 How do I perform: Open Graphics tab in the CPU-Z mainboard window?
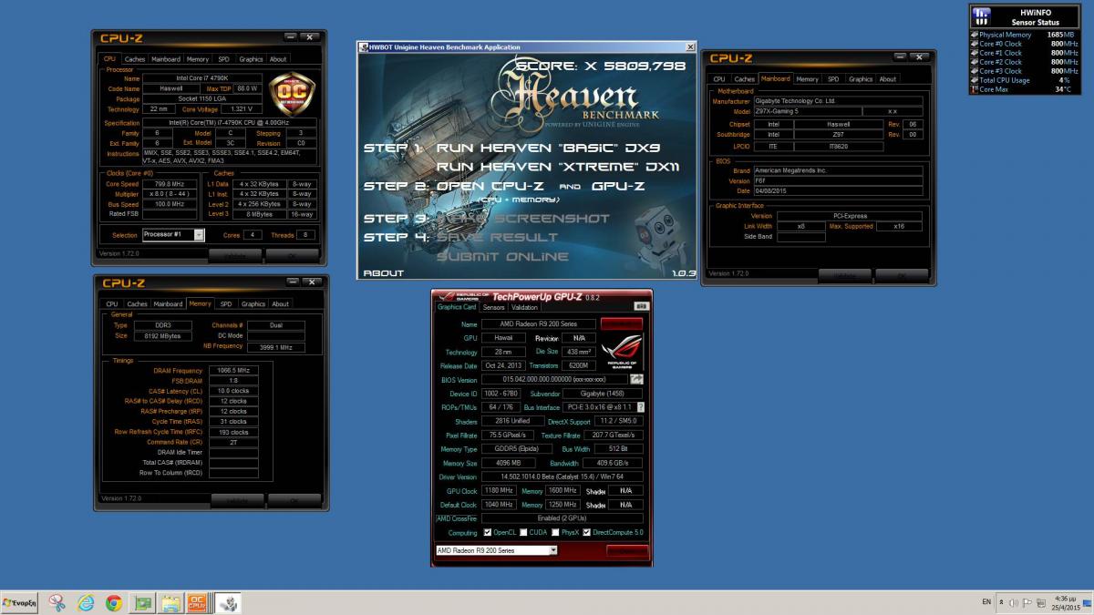861,79
